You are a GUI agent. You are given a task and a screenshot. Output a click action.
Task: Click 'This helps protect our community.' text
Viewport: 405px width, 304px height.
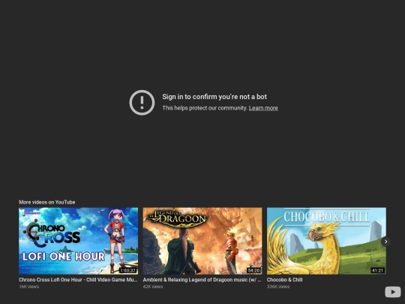pyautogui.click(x=205, y=108)
